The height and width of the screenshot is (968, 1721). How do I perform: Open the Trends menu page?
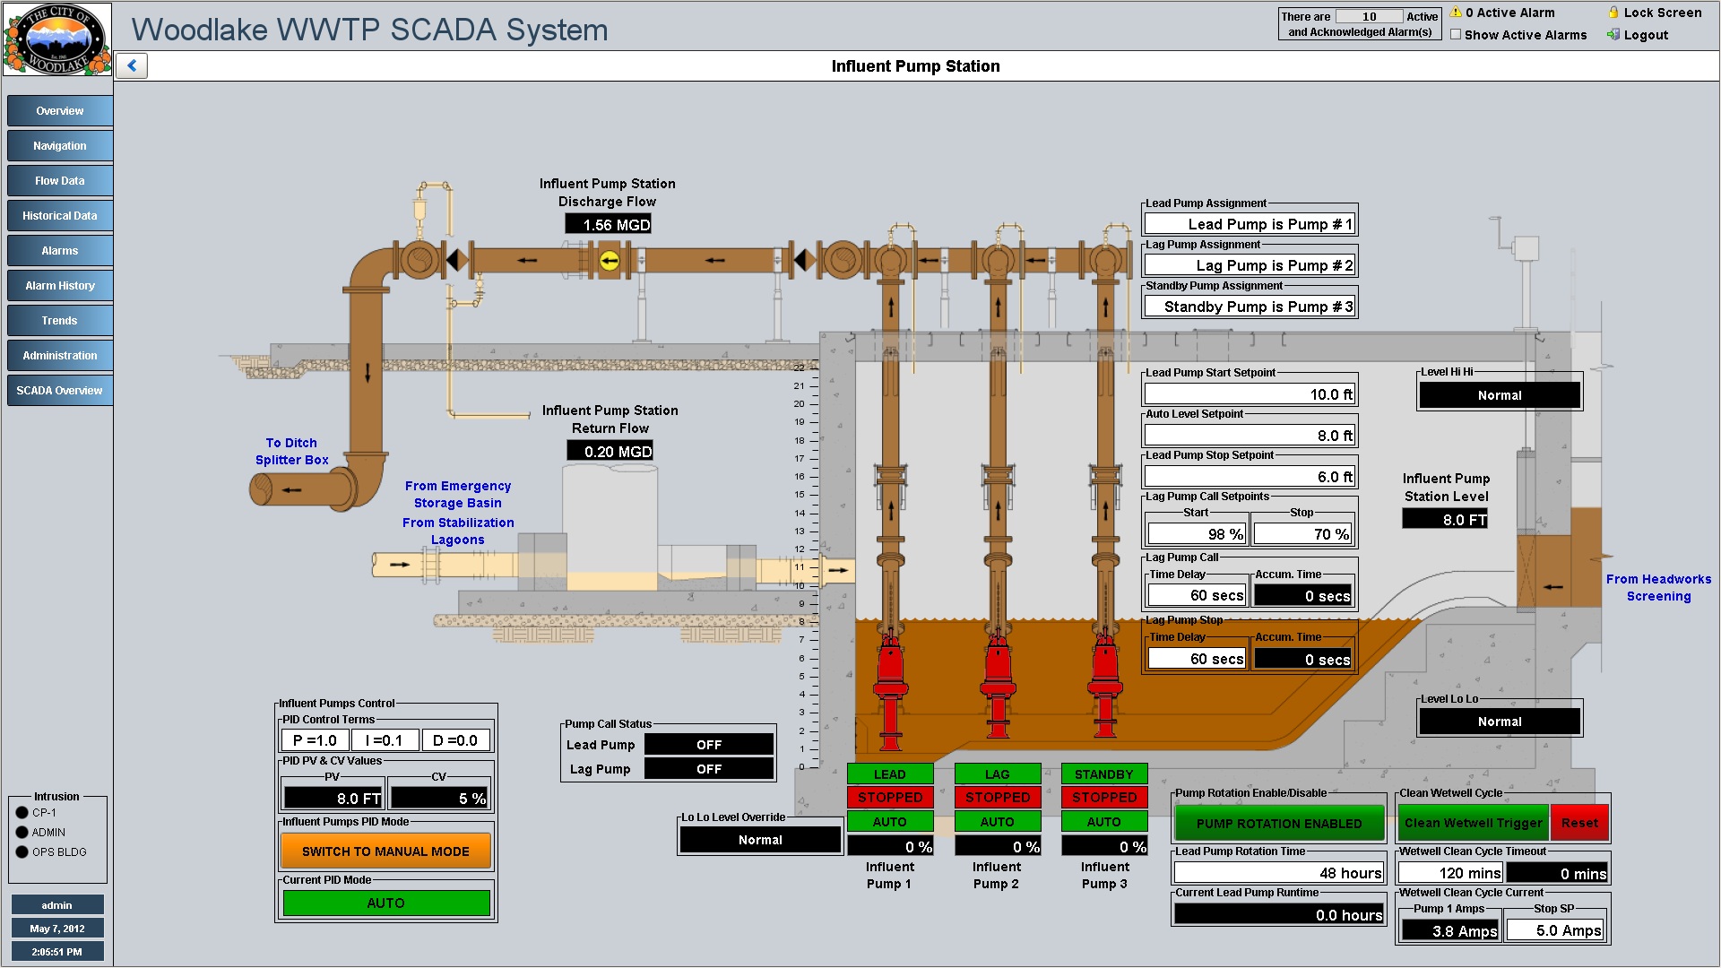point(60,321)
